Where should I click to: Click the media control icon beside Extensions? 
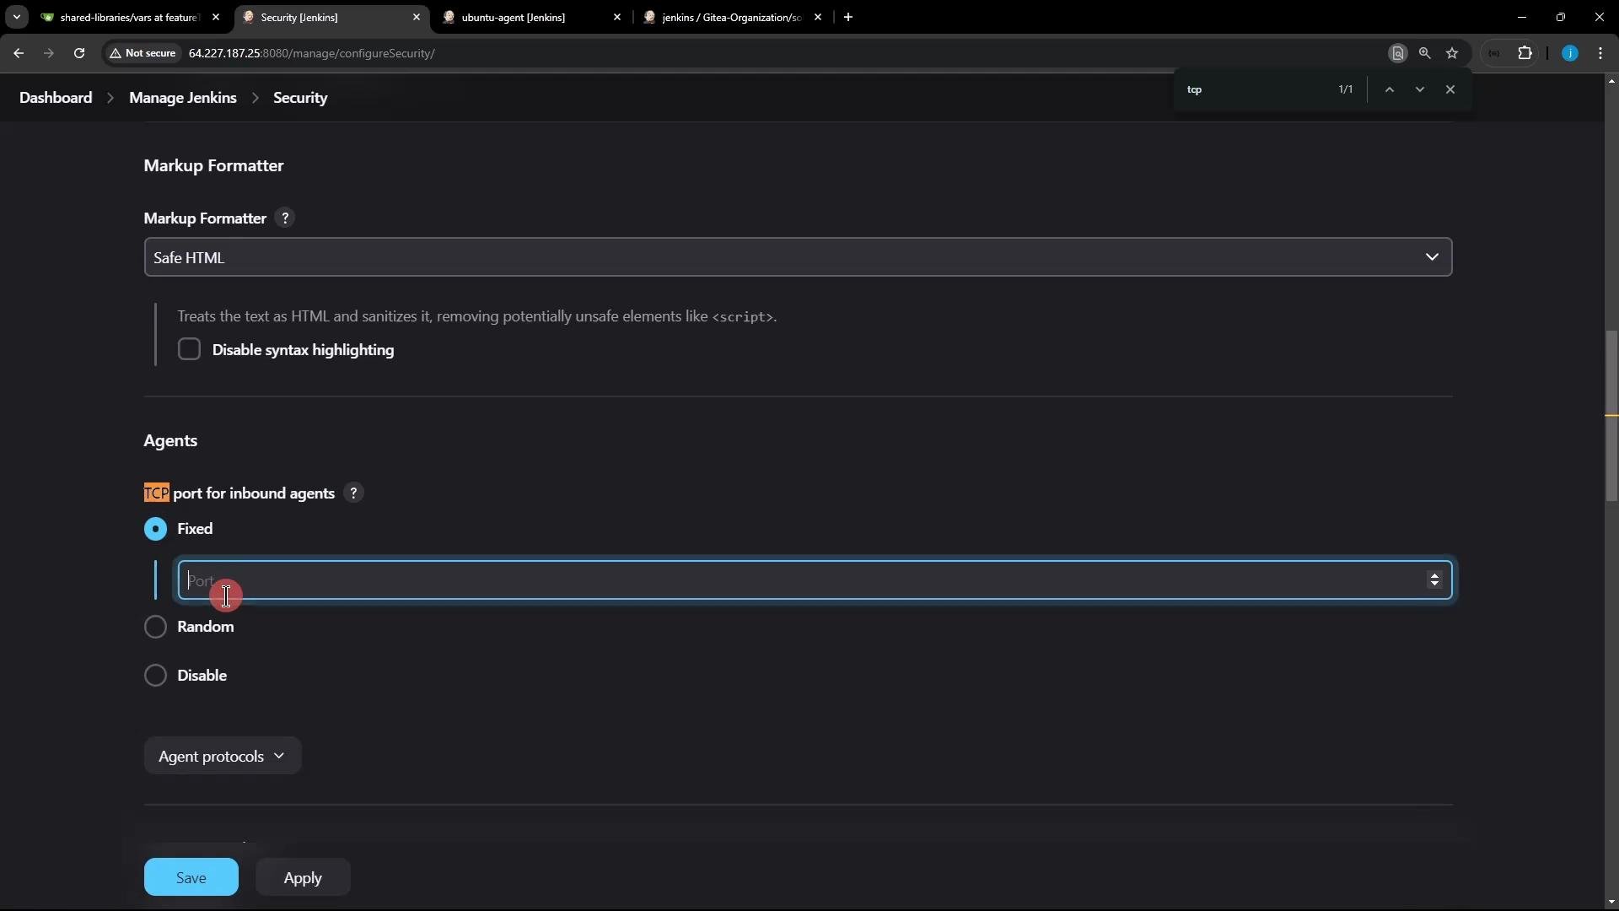[1494, 53]
